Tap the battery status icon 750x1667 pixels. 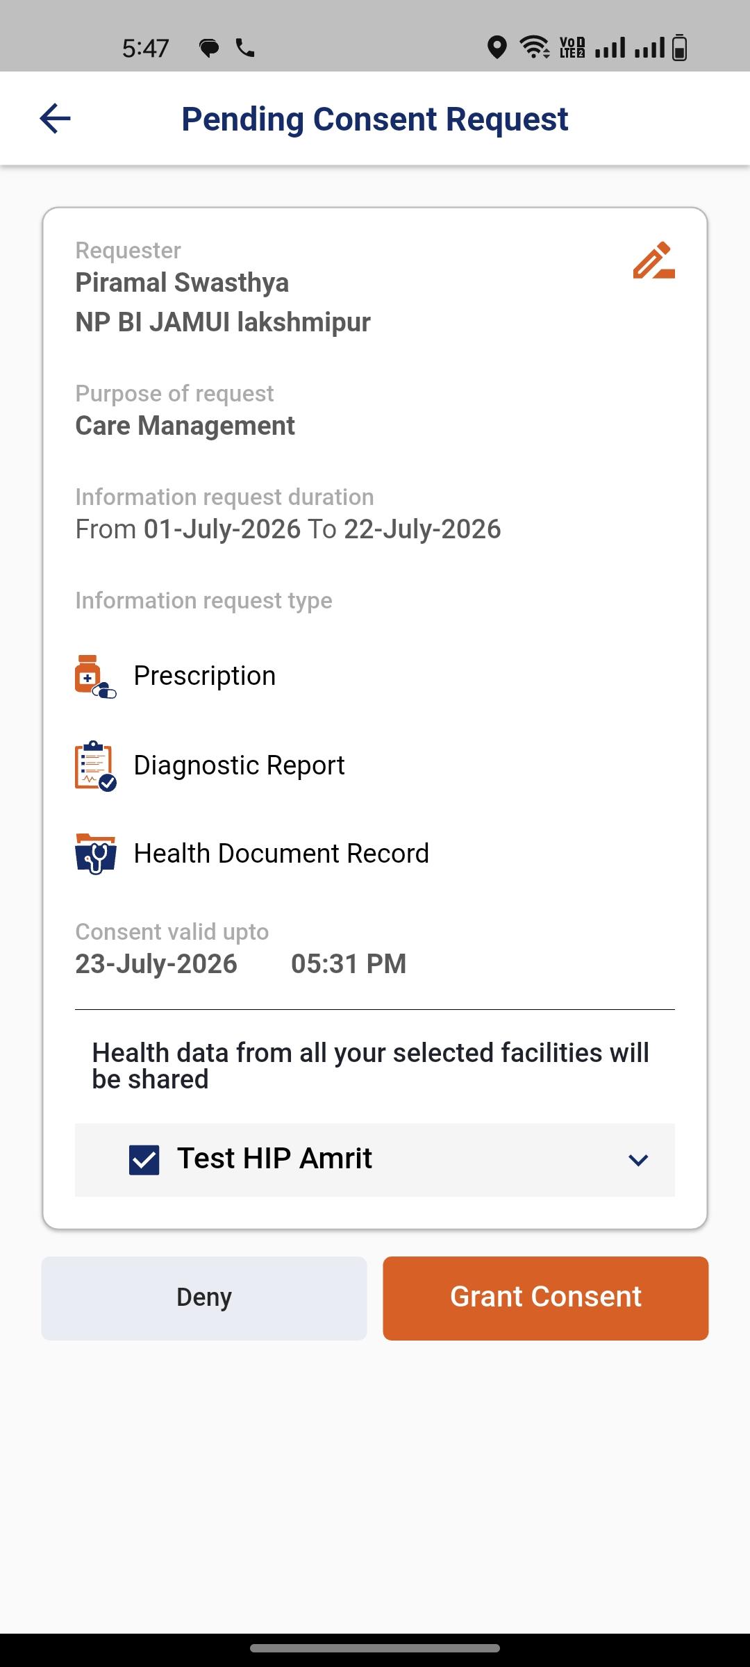pos(680,47)
